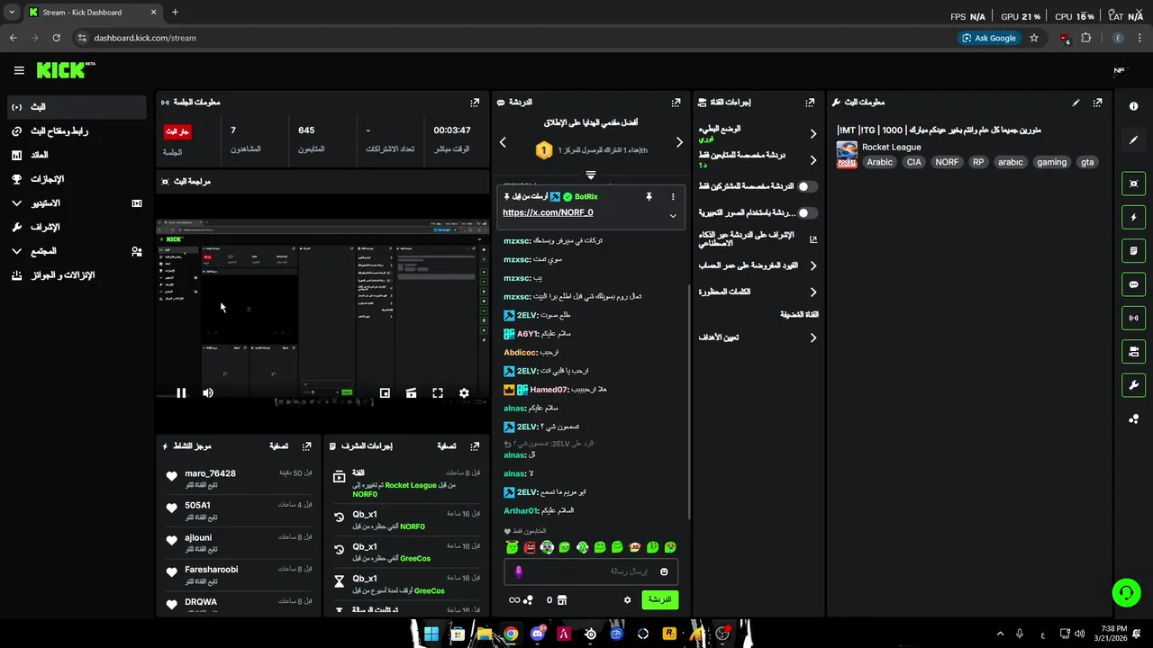Click the Rocket League category thumbnail

click(x=847, y=155)
